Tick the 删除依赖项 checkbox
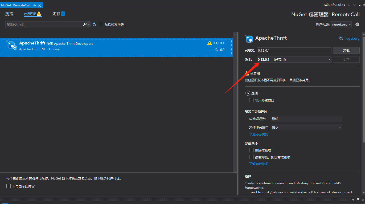 coord(251,150)
